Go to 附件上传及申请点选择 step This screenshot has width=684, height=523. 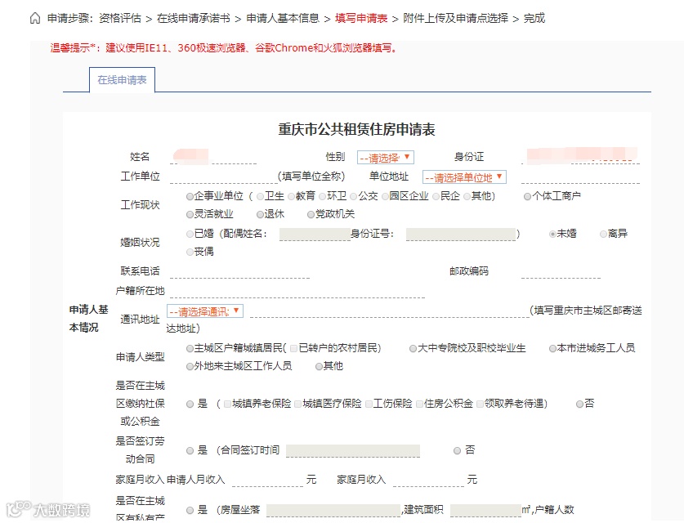[455, 18]
